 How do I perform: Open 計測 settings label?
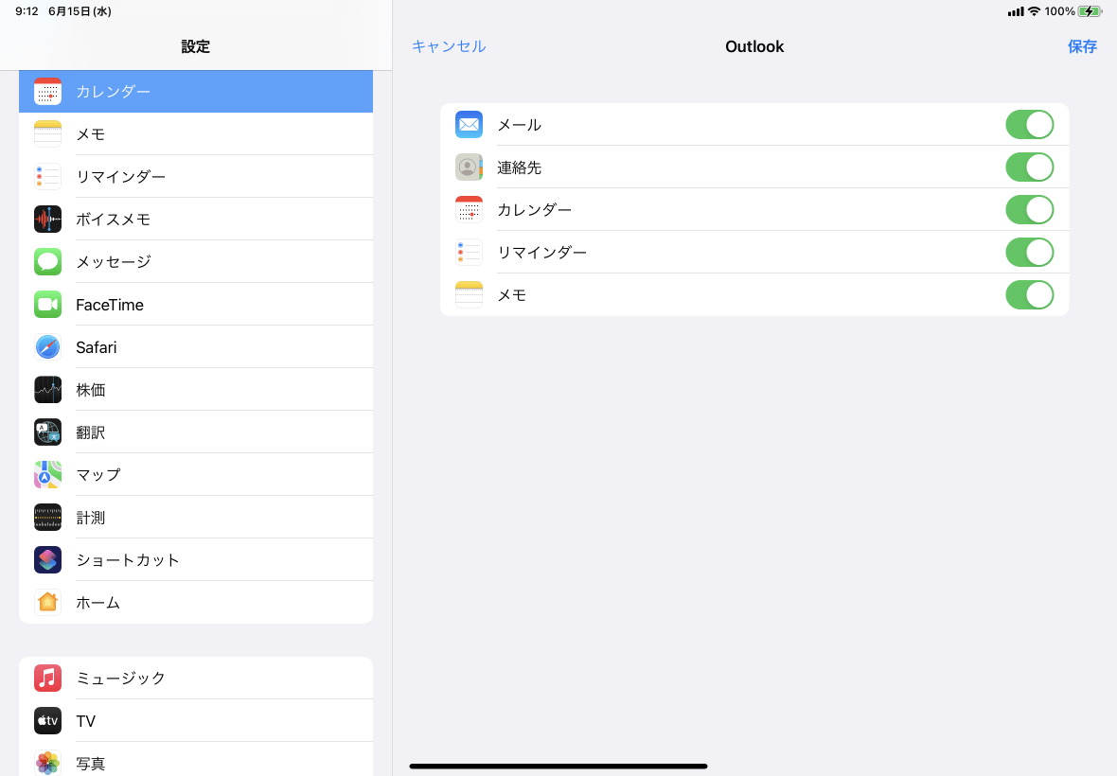(x=91, y=518)
